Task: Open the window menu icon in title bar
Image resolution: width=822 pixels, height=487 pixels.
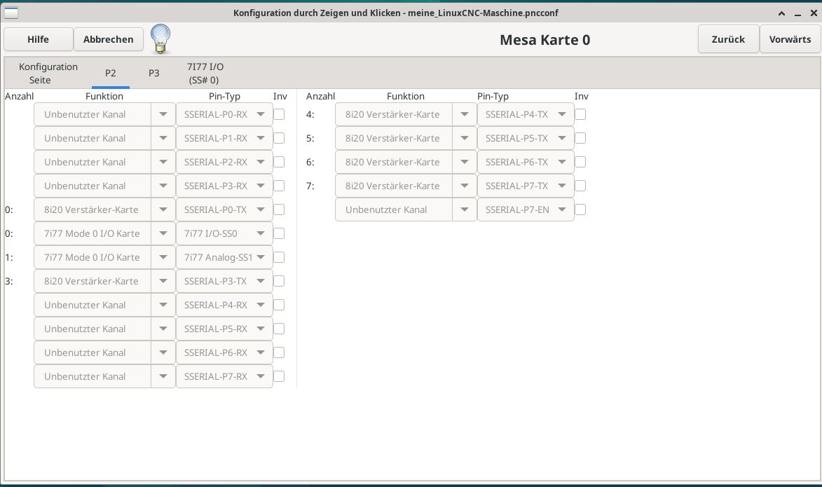Action: [x=11, y=13]
